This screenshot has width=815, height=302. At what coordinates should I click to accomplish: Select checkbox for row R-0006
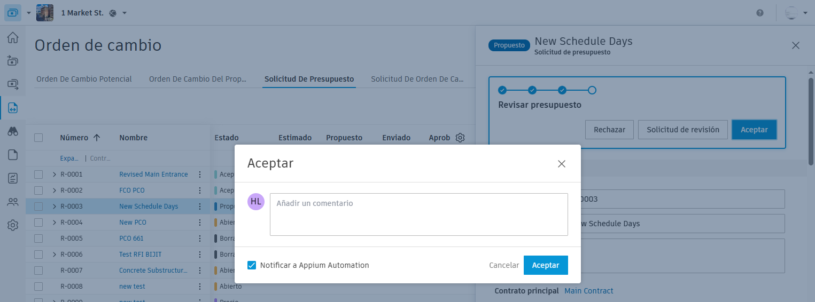pos(38,255)
